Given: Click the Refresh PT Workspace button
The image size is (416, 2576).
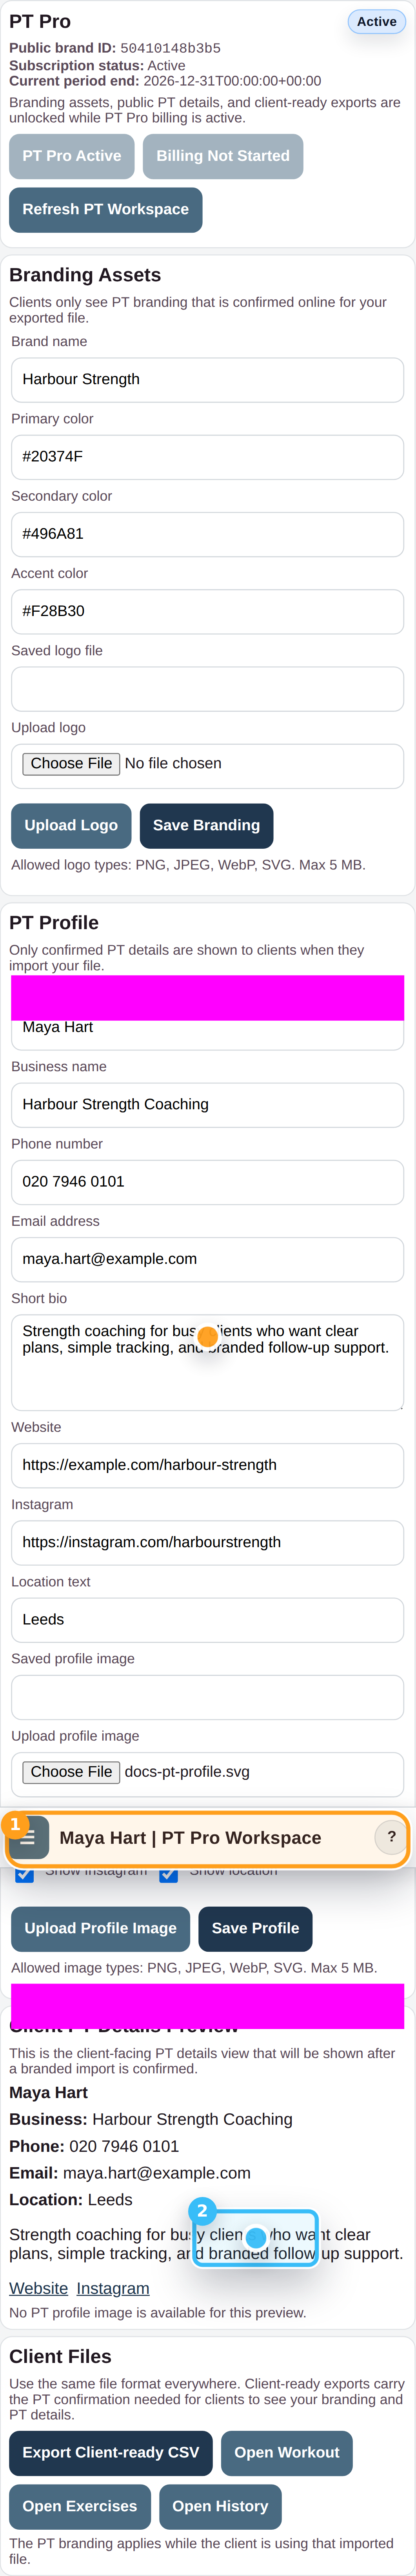Looking at the screenshot, I should coord(105,210).
